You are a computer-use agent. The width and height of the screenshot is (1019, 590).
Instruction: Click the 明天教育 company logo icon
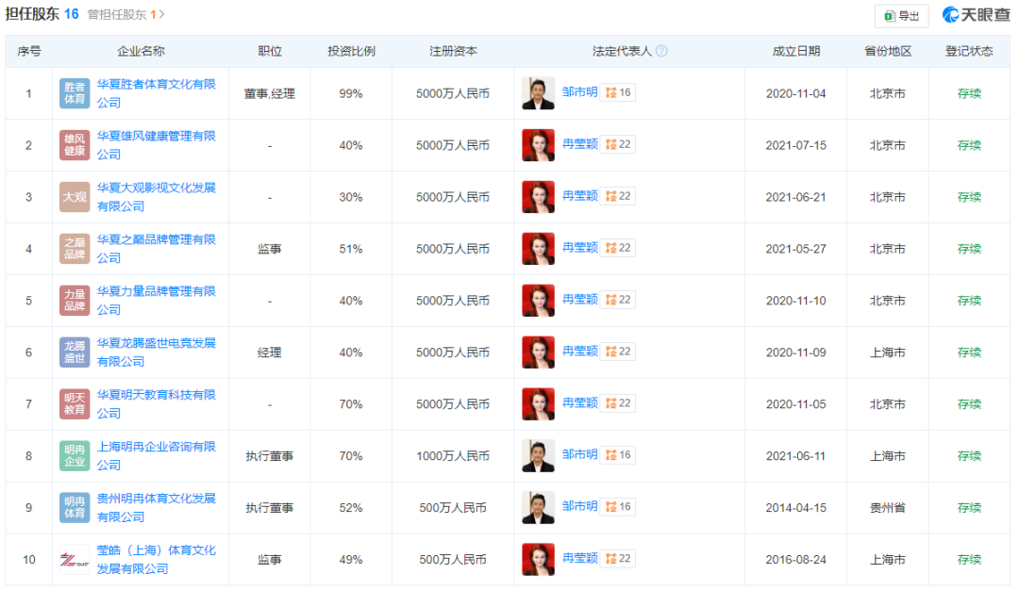(75, 404)
